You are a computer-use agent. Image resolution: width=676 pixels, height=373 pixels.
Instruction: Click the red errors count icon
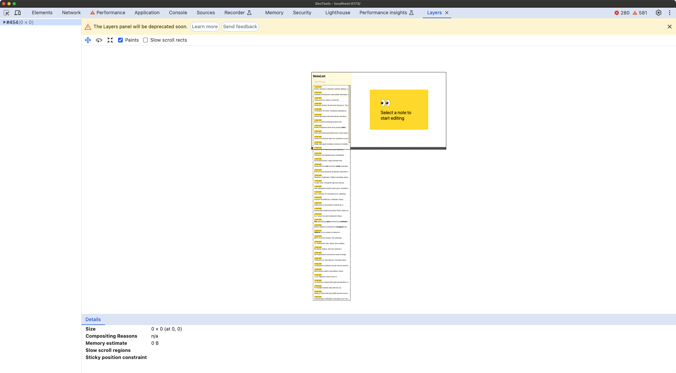[x=617, y=13]
